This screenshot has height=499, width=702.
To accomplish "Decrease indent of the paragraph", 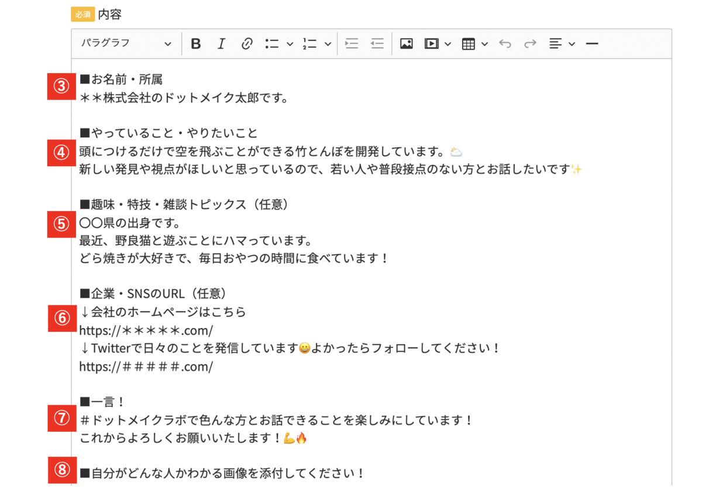I will coord(377,44).
